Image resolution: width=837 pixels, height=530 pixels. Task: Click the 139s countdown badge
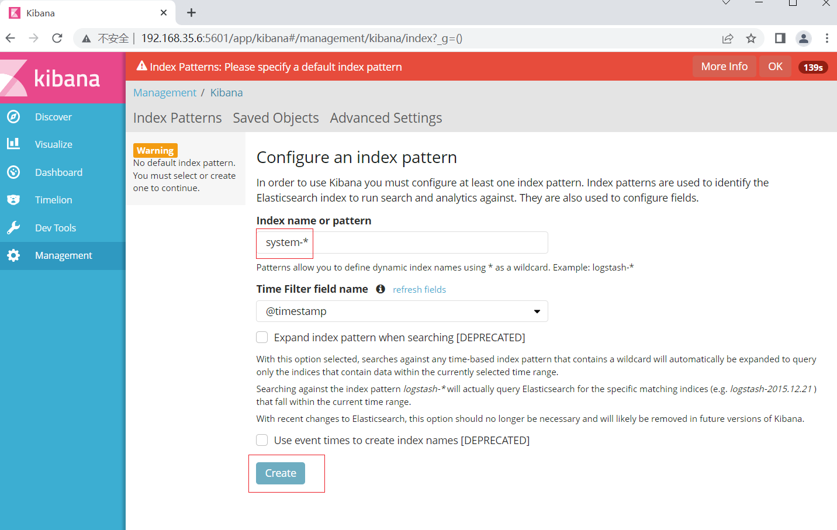point(813,67)
